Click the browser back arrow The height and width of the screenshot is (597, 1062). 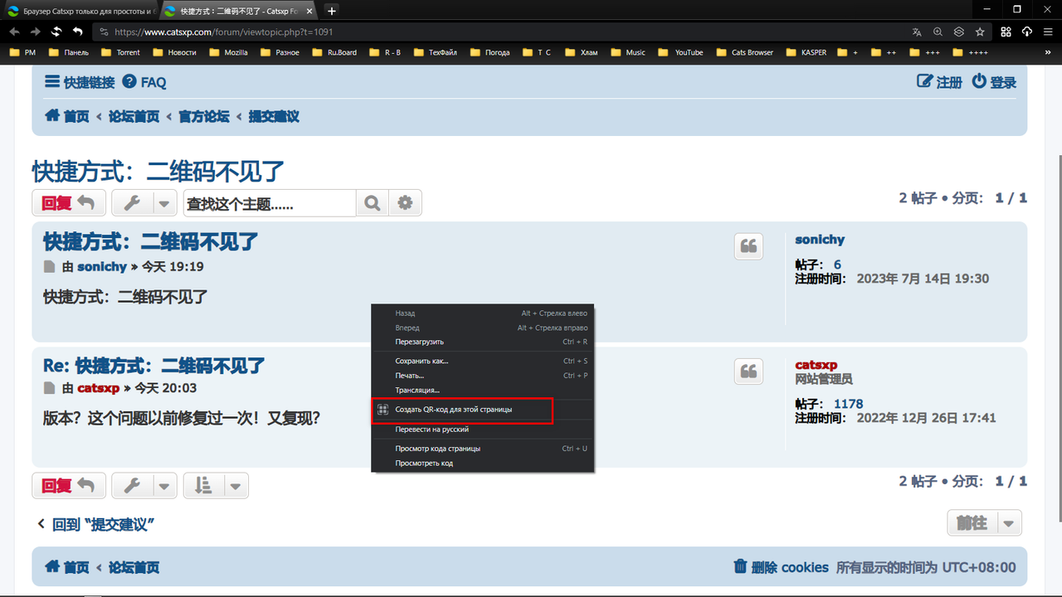pyautogui.click(x=13, y=32)
